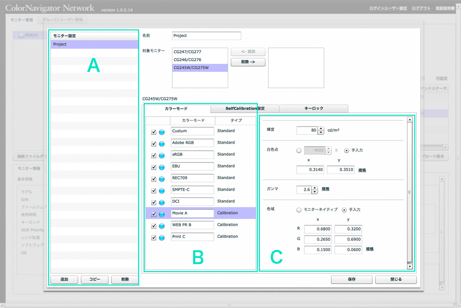Click the 規格 link beside white point values

point(362,170)
